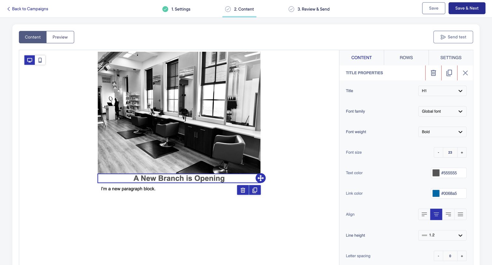Set title alignment to justify
Image resolution: width=492 pixels, height=265 pixels.
coord(460,214)
